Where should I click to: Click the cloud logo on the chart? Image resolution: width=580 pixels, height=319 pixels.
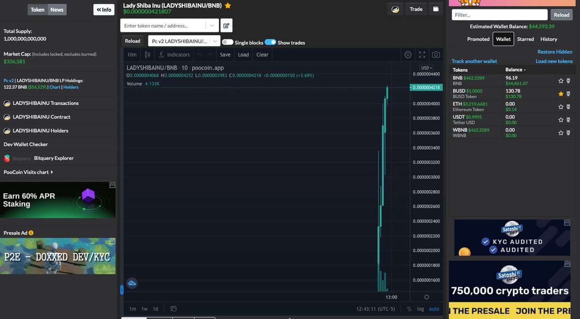[132, 283]
